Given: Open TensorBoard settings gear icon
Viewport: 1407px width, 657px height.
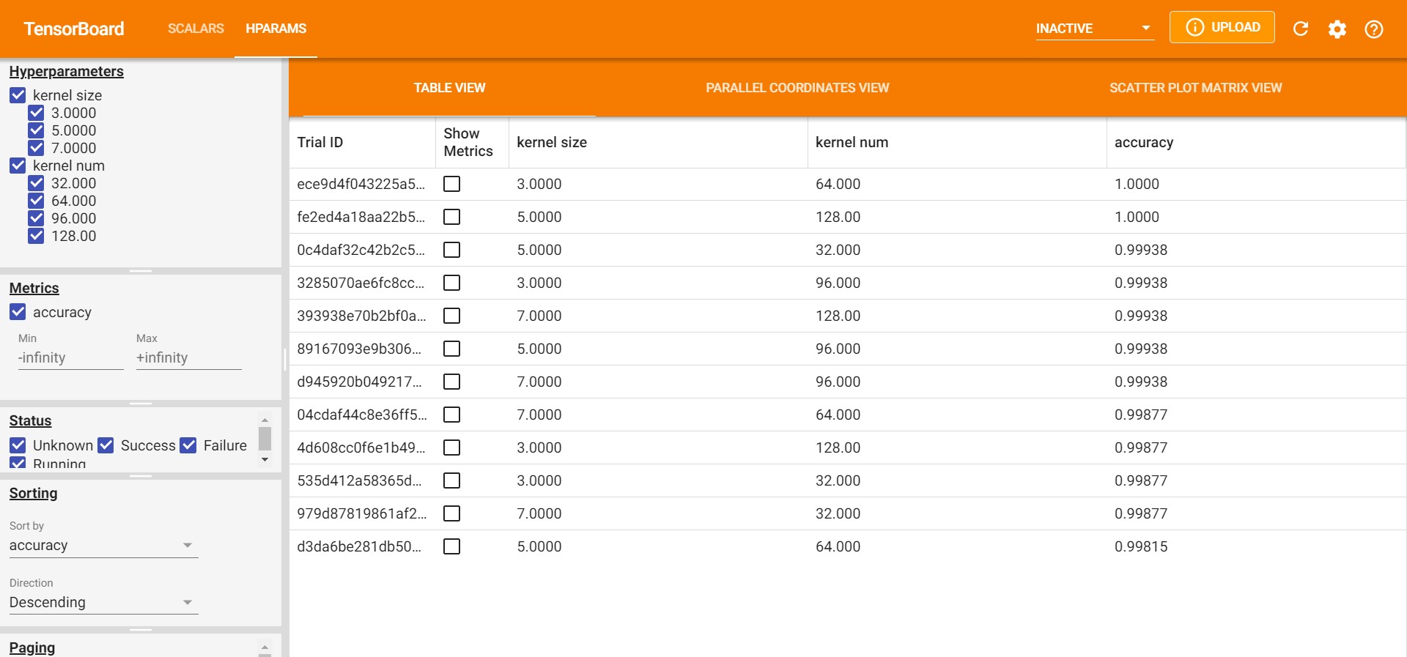Looking at the screenshot, I should 1337,29.
